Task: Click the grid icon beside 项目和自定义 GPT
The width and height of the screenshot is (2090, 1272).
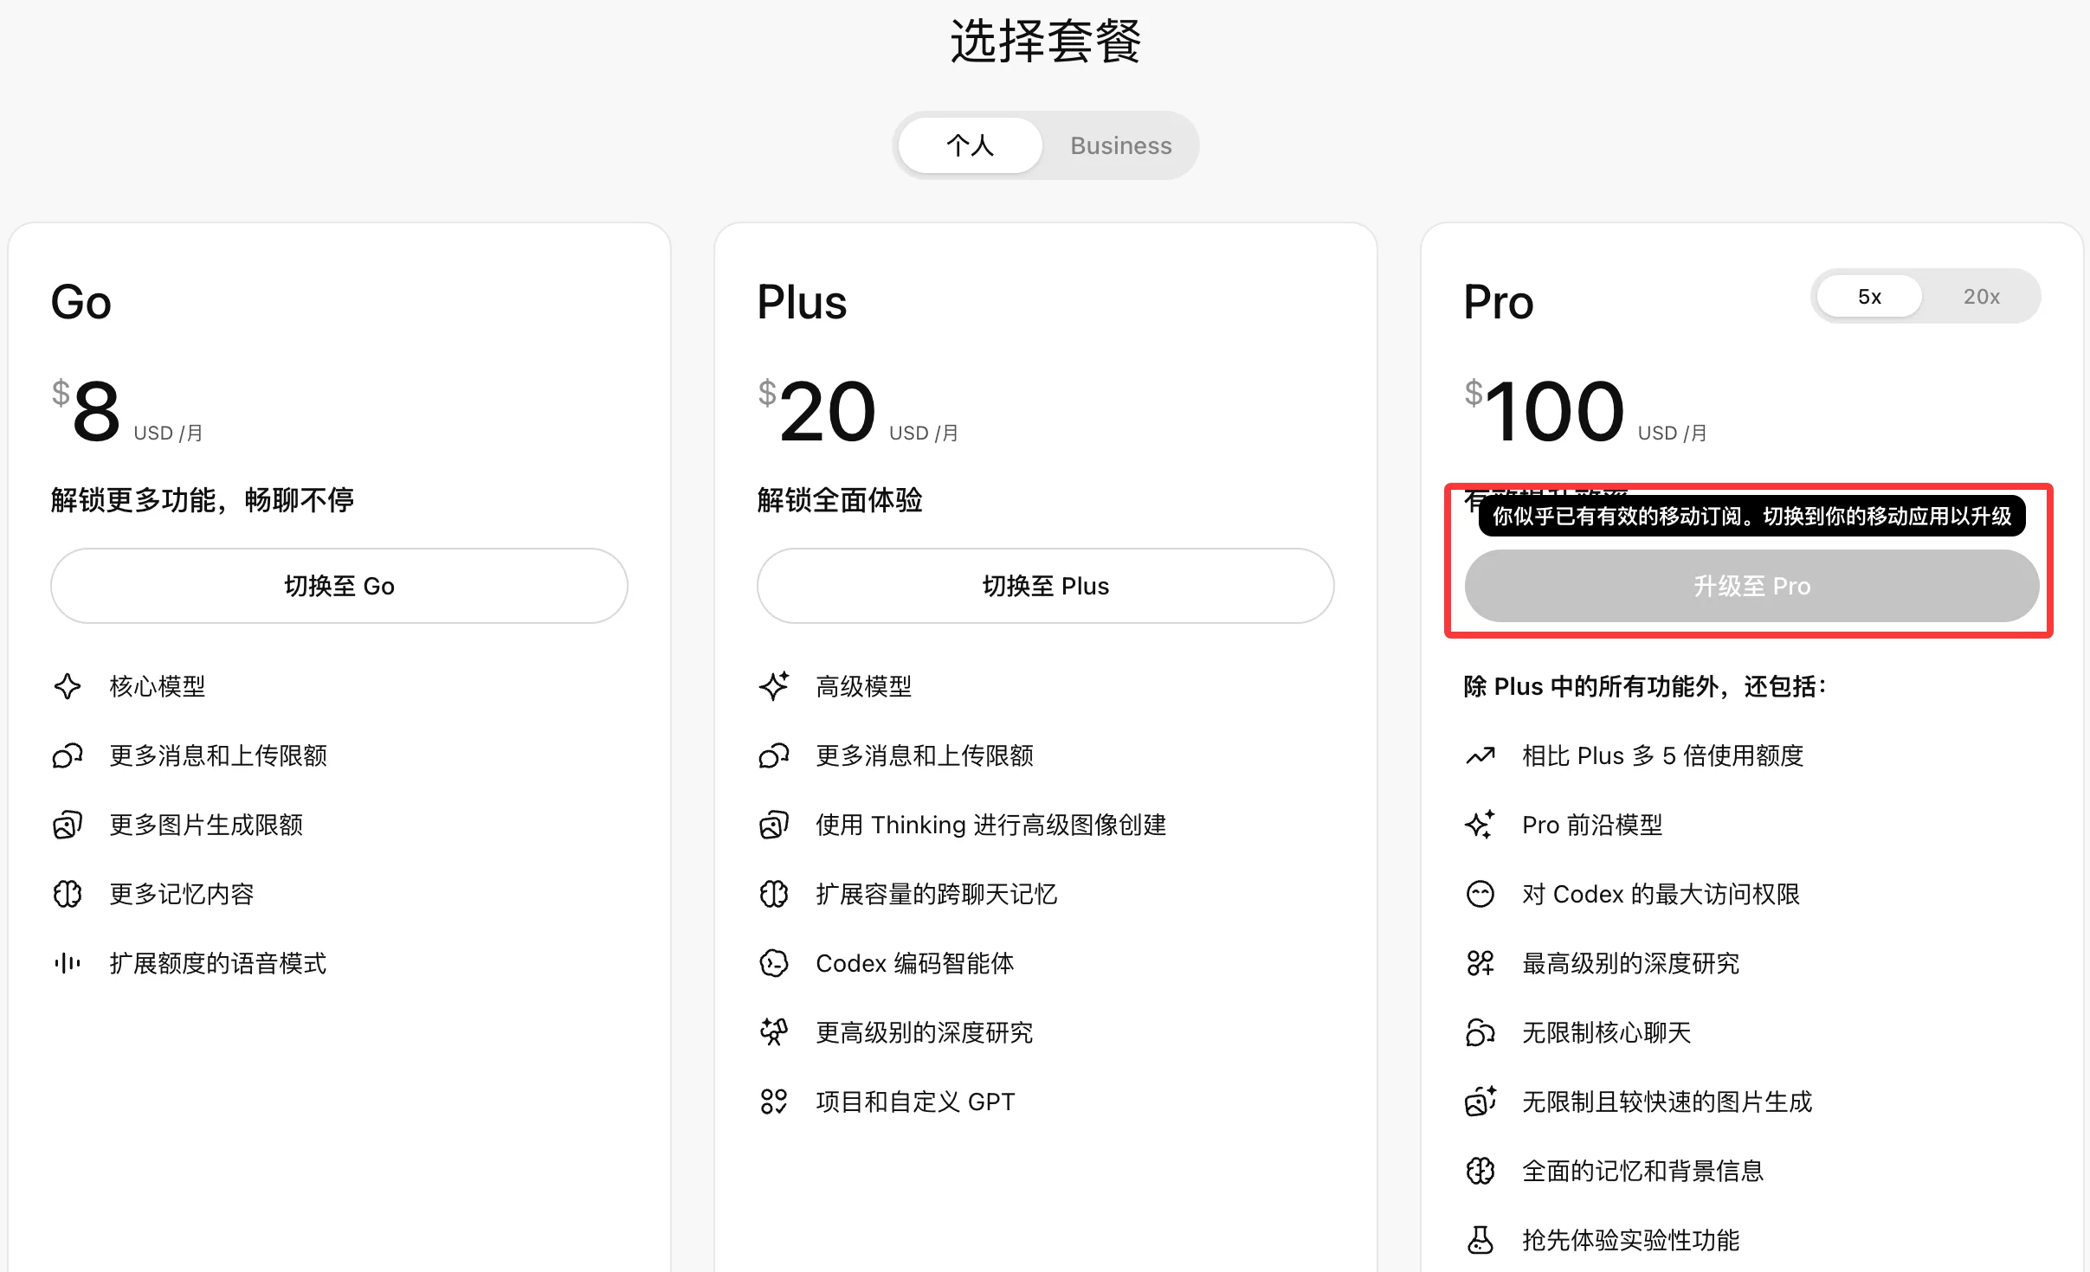Action: [774, 1102]
